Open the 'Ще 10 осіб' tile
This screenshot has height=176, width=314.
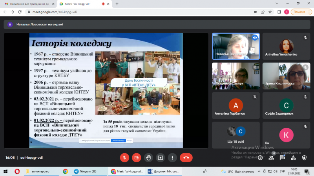tap(236, 135)
